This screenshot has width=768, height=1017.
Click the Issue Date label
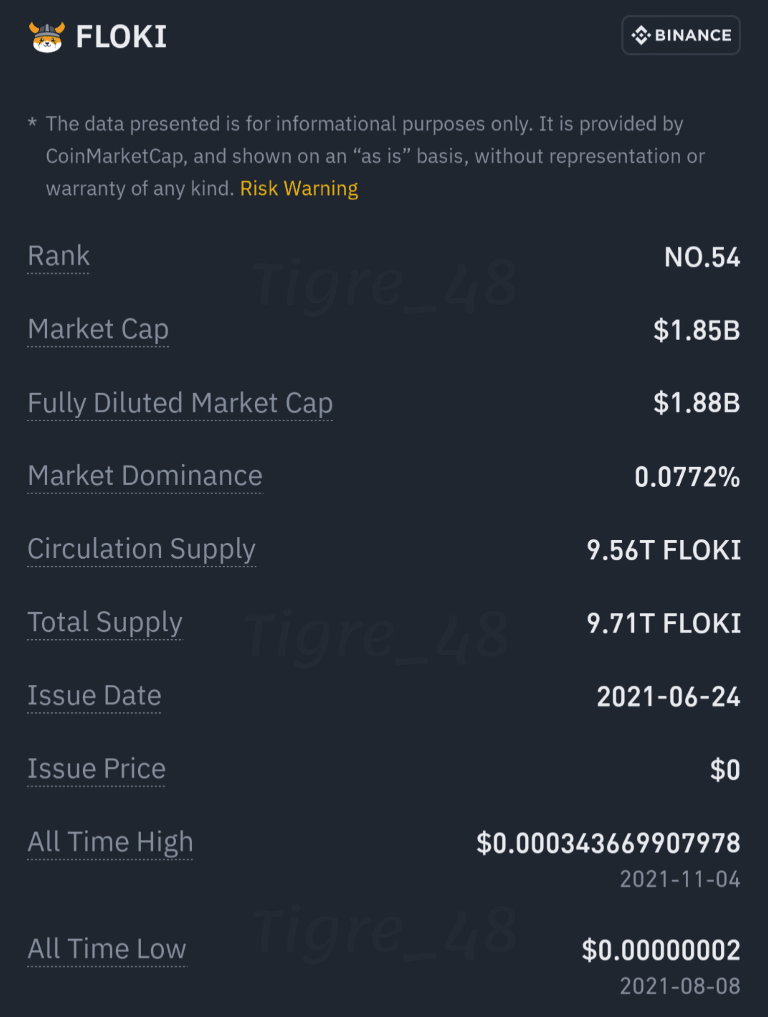(x=95, y=695)
